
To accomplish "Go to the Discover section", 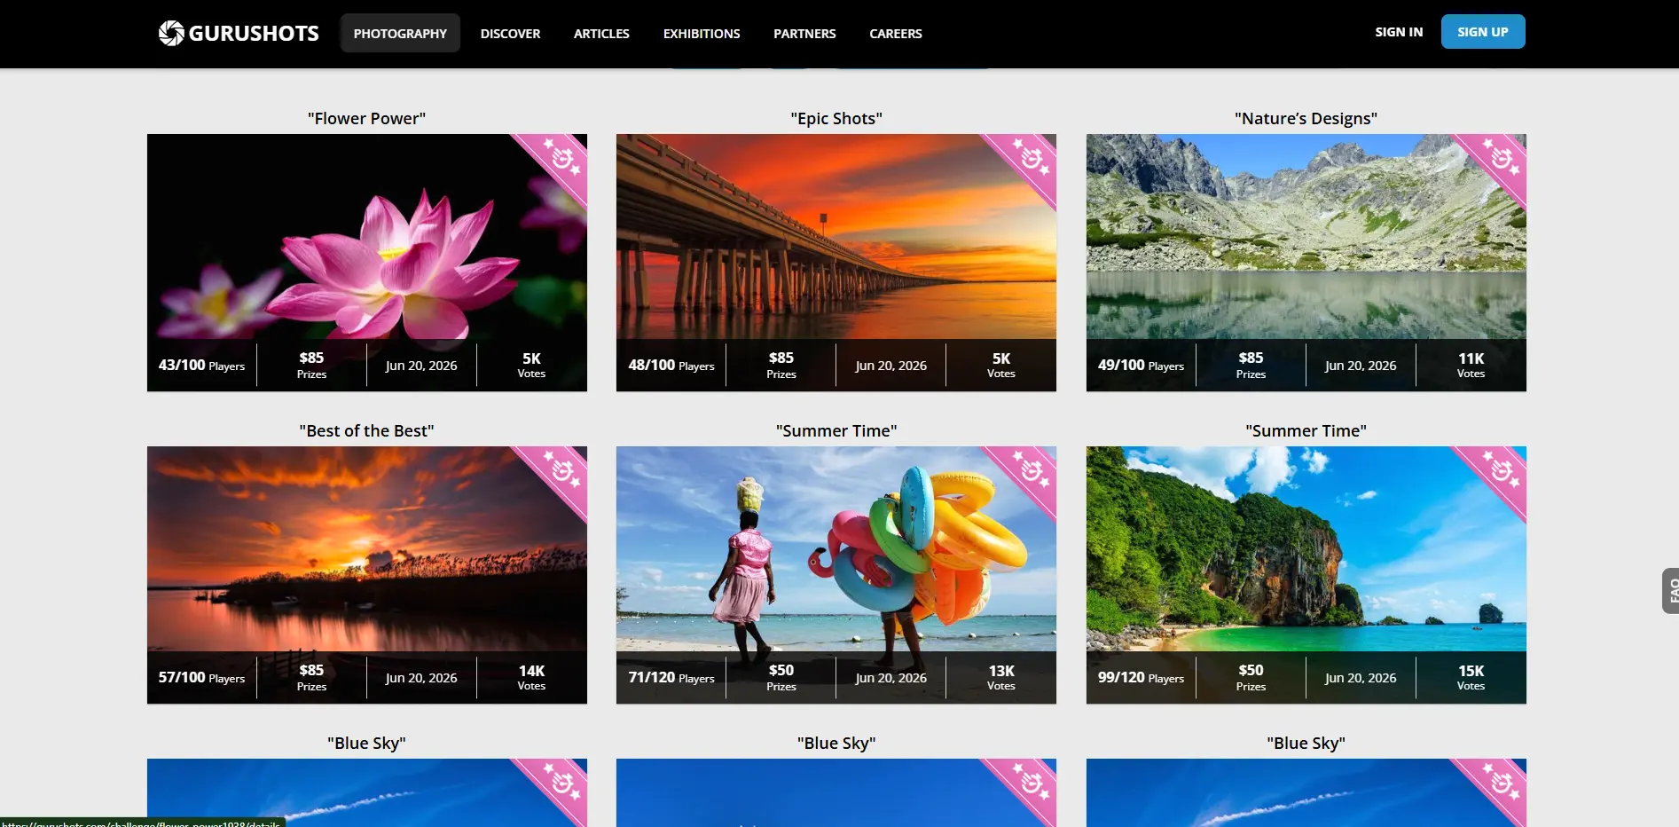I will coord(510,33).
